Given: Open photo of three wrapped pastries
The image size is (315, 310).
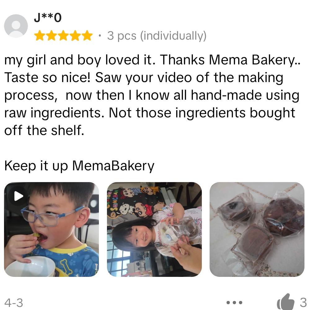Looking at the screenshot, I should (257, 229).
